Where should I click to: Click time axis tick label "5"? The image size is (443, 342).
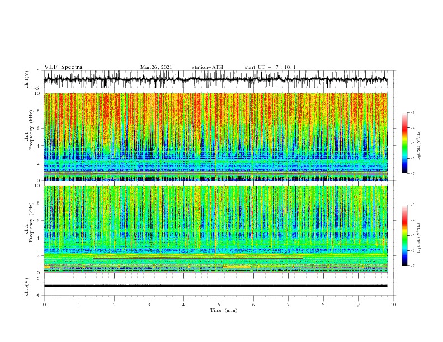(219, 305)
